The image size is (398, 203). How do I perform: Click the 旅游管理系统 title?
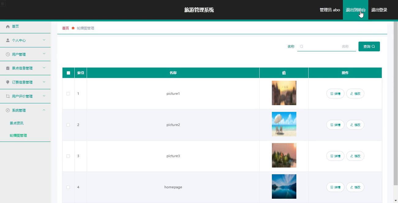point(199,10)
